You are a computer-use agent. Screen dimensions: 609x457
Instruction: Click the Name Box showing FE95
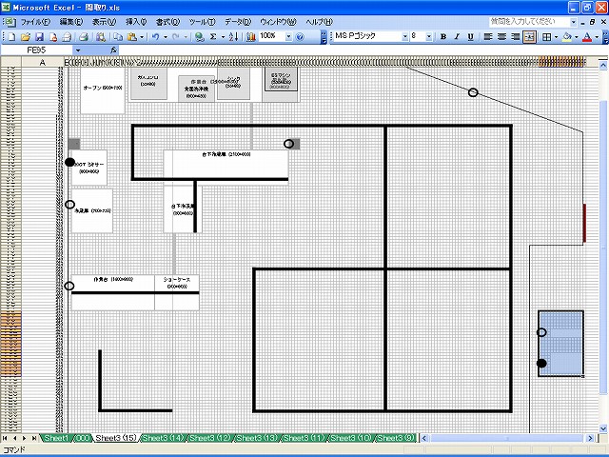click(x=37, y=50)
